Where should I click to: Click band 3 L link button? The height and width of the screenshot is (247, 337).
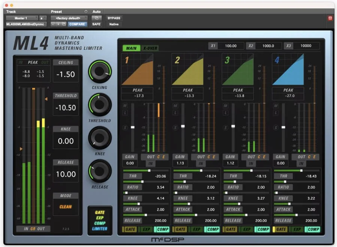(x=225, y=113)
